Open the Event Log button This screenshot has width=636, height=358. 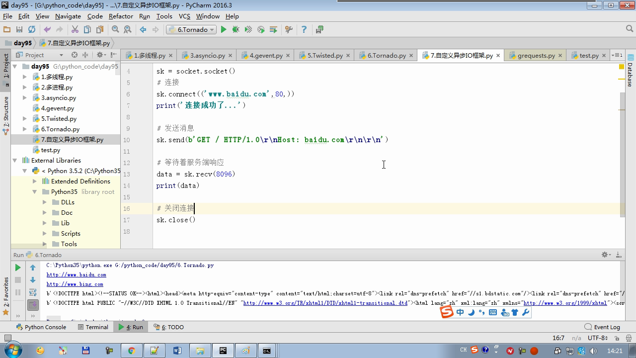(602, 327)
